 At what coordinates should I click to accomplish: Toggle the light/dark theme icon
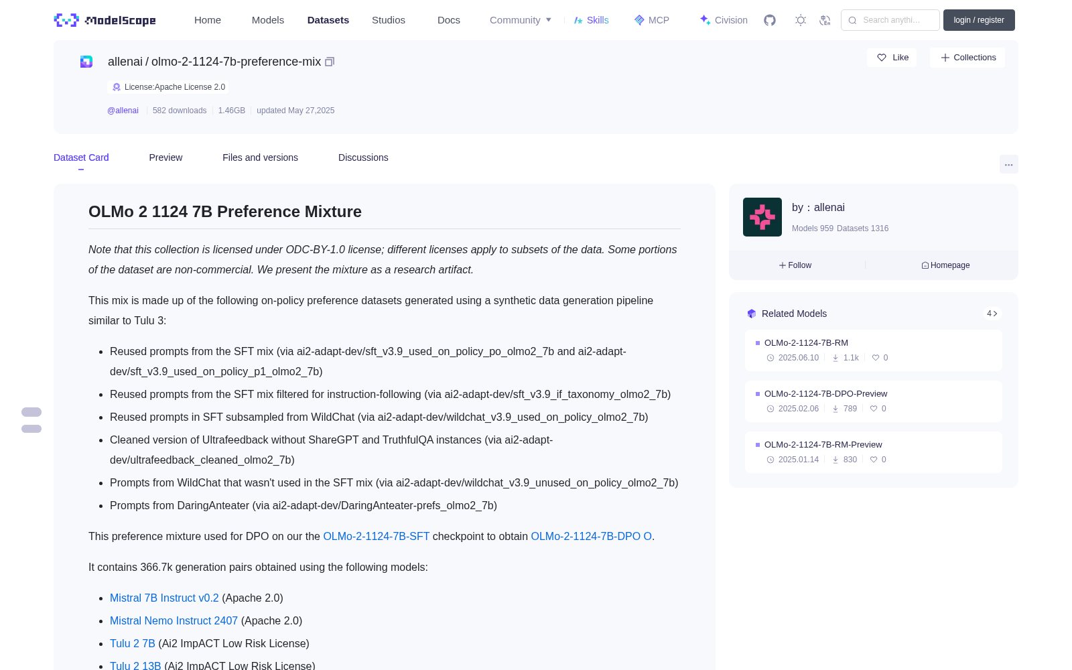[800, 20]
